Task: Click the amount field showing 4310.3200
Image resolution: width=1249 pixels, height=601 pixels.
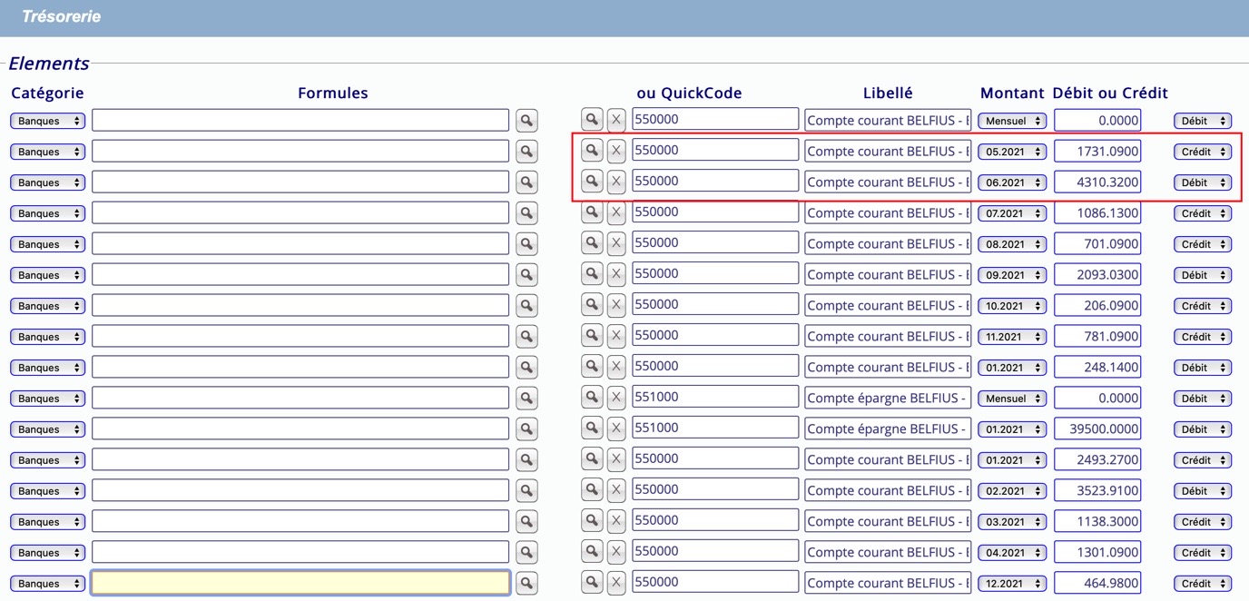Action: tap(1097, 182)
